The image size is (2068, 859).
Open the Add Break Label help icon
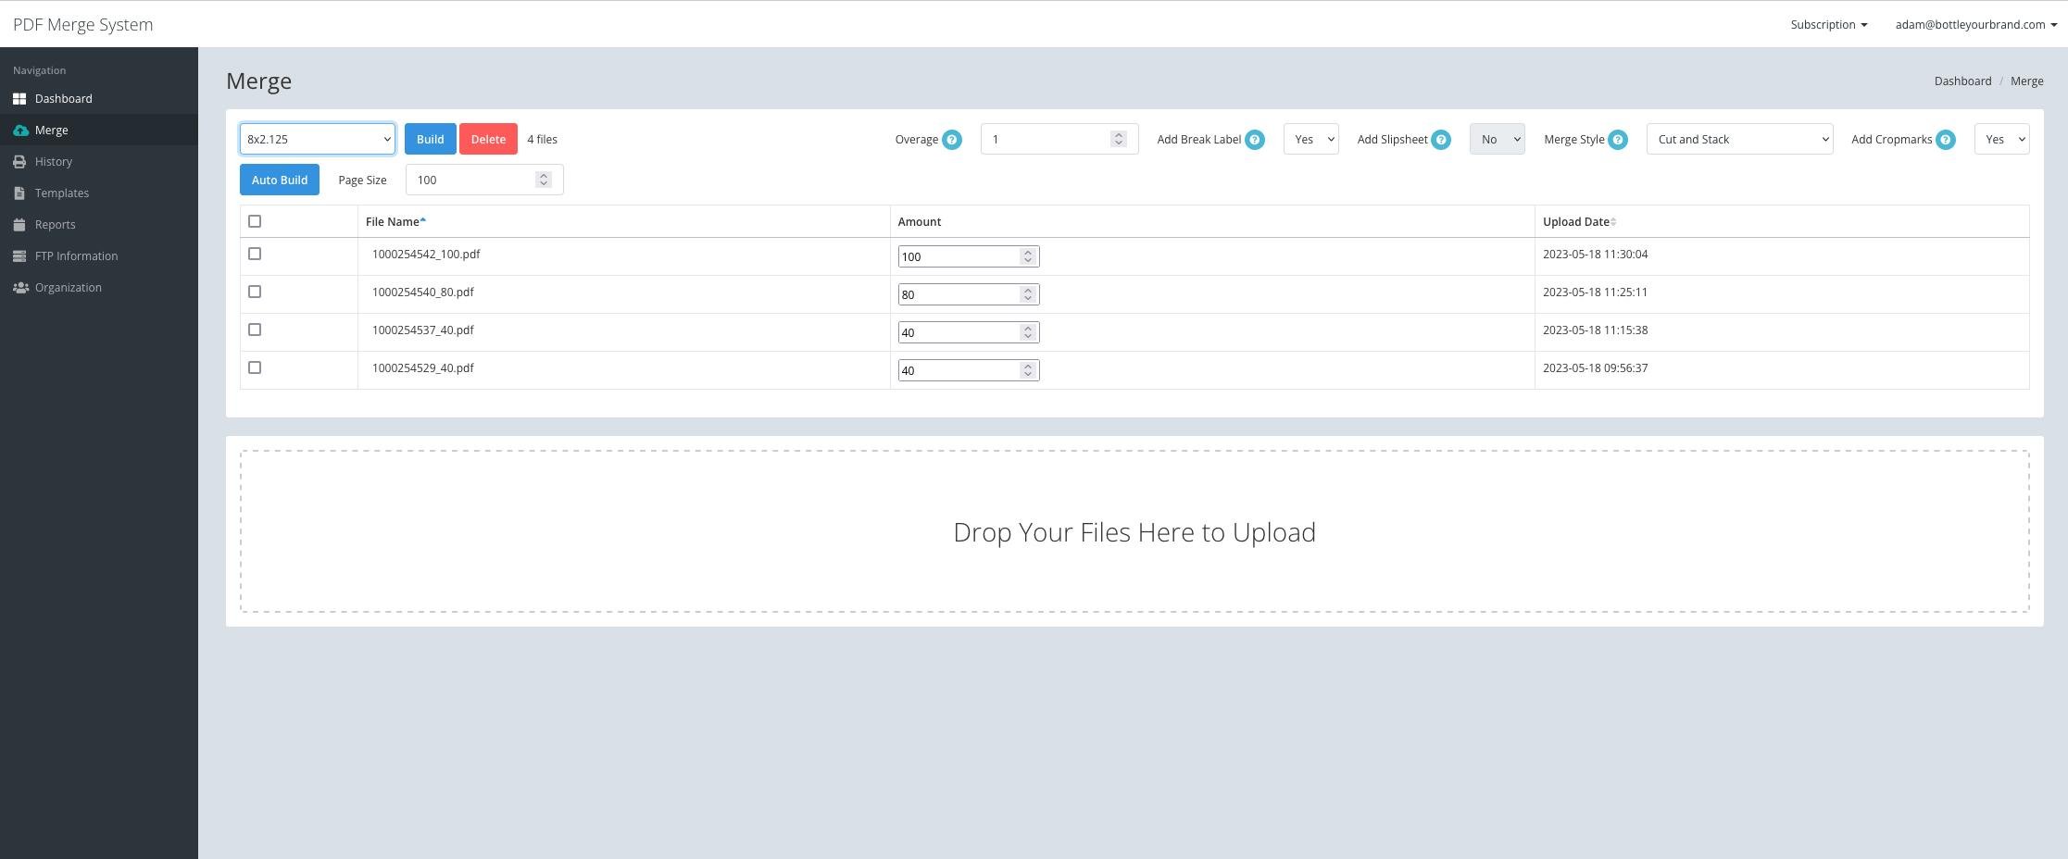pos(1255,140)
